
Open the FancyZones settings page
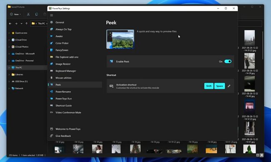pos(75,50)
